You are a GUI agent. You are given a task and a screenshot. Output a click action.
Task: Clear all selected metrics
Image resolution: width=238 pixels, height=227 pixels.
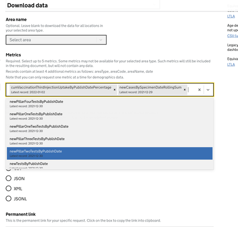199,90
